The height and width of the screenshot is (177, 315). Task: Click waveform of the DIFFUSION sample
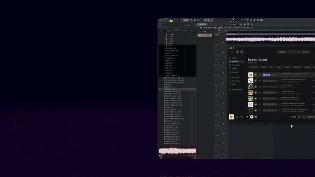point(270,75)
